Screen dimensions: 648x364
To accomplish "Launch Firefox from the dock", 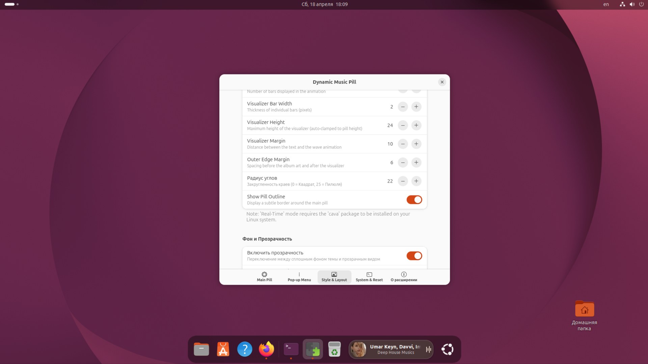I will [266, 349].
